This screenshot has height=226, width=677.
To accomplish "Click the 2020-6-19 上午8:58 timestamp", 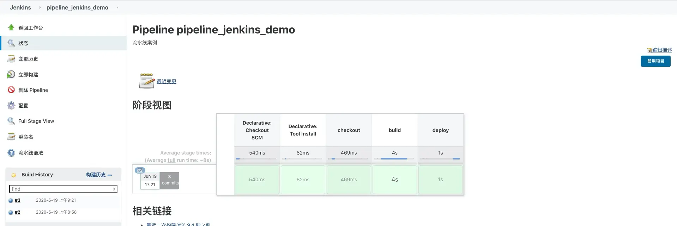I will 56,212.
